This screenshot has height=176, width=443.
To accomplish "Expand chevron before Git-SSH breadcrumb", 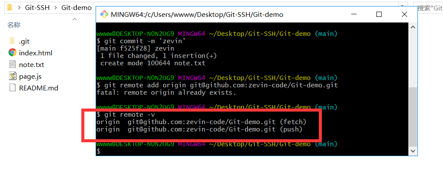I will [19, 8].
